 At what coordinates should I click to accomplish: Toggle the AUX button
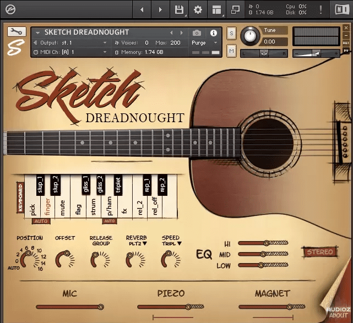[x=346, y=43]
